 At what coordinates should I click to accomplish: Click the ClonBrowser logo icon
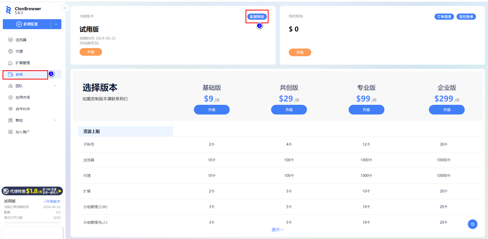[8, 10]
